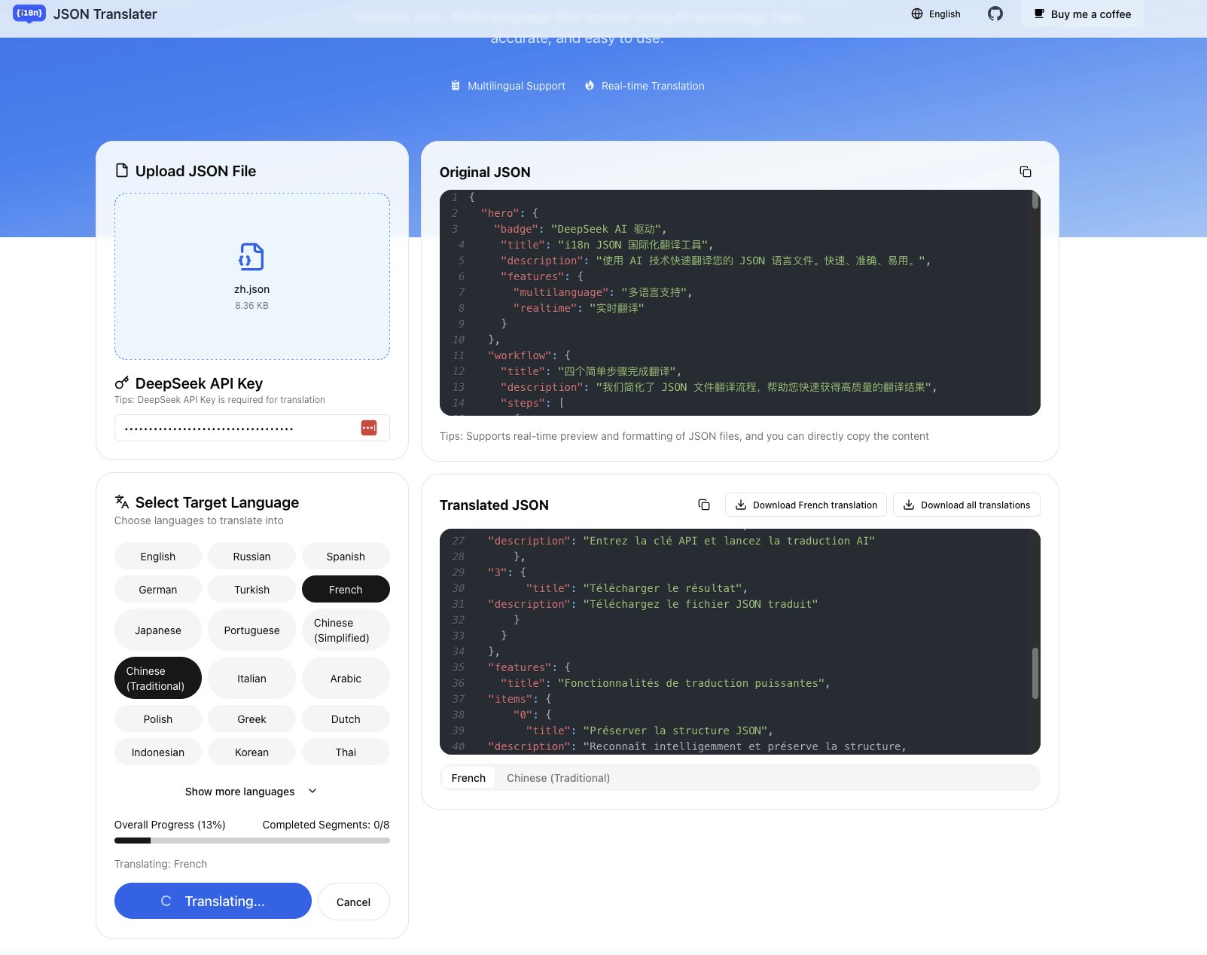Toggle Japanese target language

click(158, 630)
